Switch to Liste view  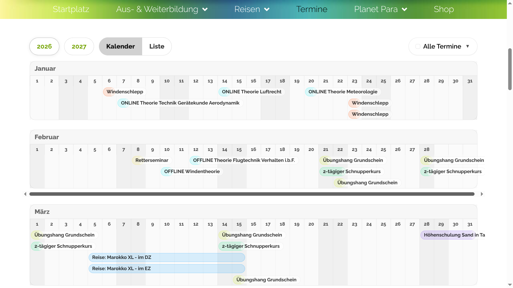tap(157, 46)
